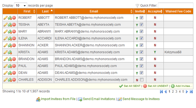Click the pencil edit icon for KRISTA ADAMS
Image resolution: width=196 pixels, height=108 pixels.
coord(6,52)
